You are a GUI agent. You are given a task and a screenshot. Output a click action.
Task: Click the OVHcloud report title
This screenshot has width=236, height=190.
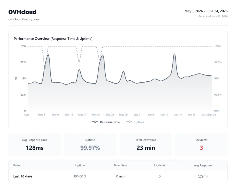pyautogui.click(x=22, y=12)
